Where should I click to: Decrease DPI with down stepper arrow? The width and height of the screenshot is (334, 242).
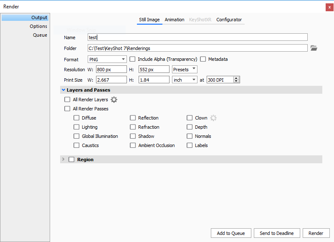point(236,81)
